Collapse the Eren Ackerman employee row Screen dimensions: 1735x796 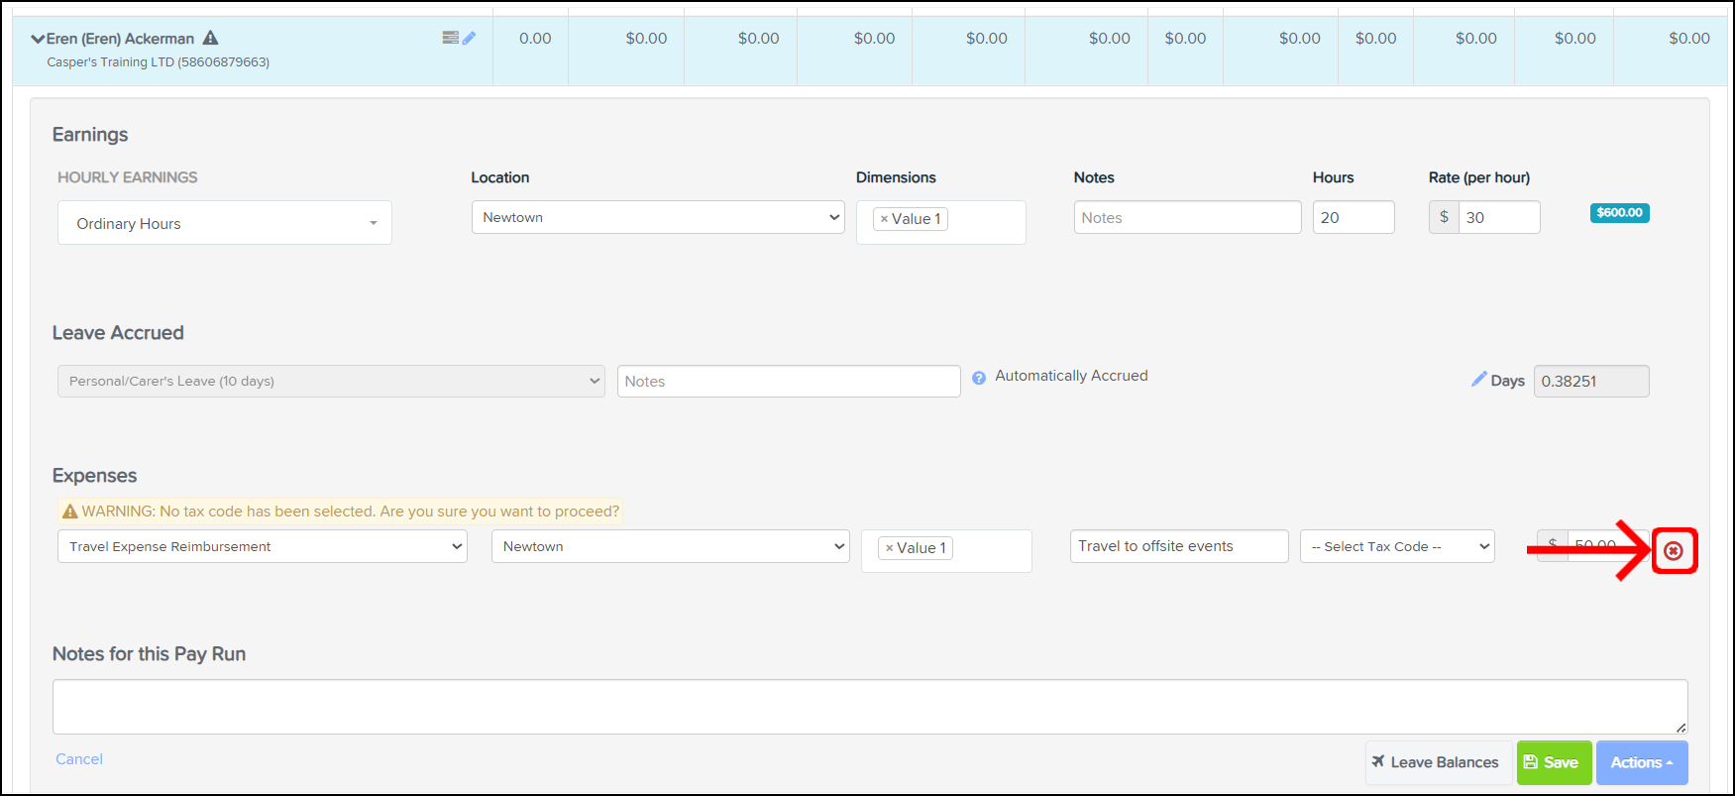pyautogui.click(x=38, y=39)
